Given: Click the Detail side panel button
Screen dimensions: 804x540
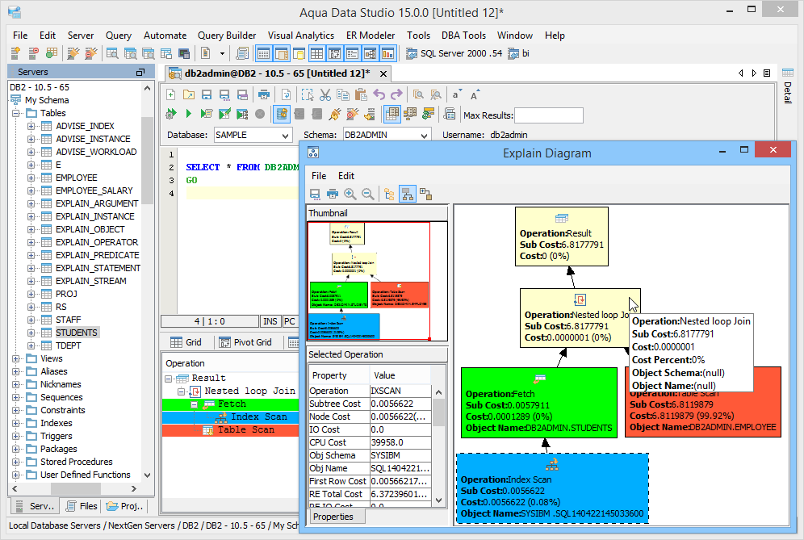Looking at the screenshot, I should [x=788, y=86].
